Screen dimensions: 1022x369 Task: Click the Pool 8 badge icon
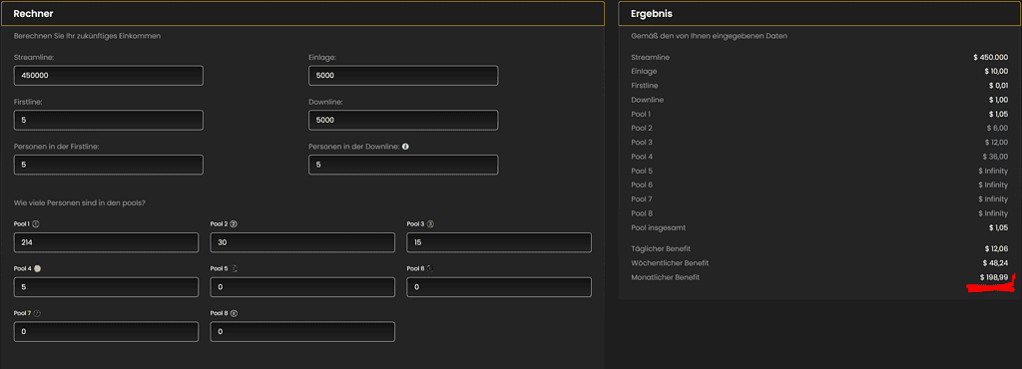234,313
